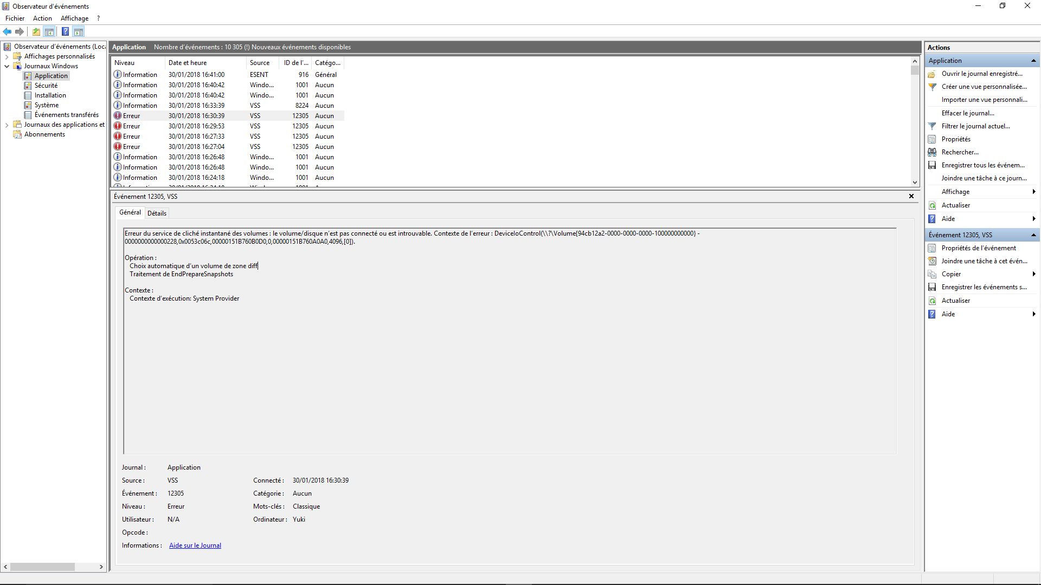Click the show/hide console tree toolbar icon

49,32
